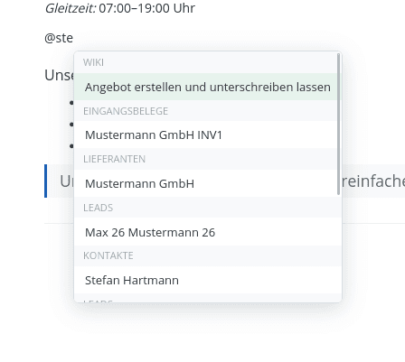
Task: Place cursor in the "@ste" mention text
Action: coord(59,38)
